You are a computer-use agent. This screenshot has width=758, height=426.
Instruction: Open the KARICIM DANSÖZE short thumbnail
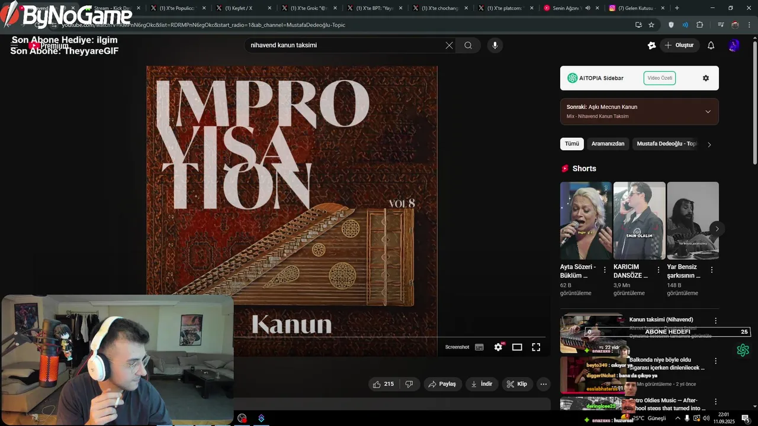(639, 221)
